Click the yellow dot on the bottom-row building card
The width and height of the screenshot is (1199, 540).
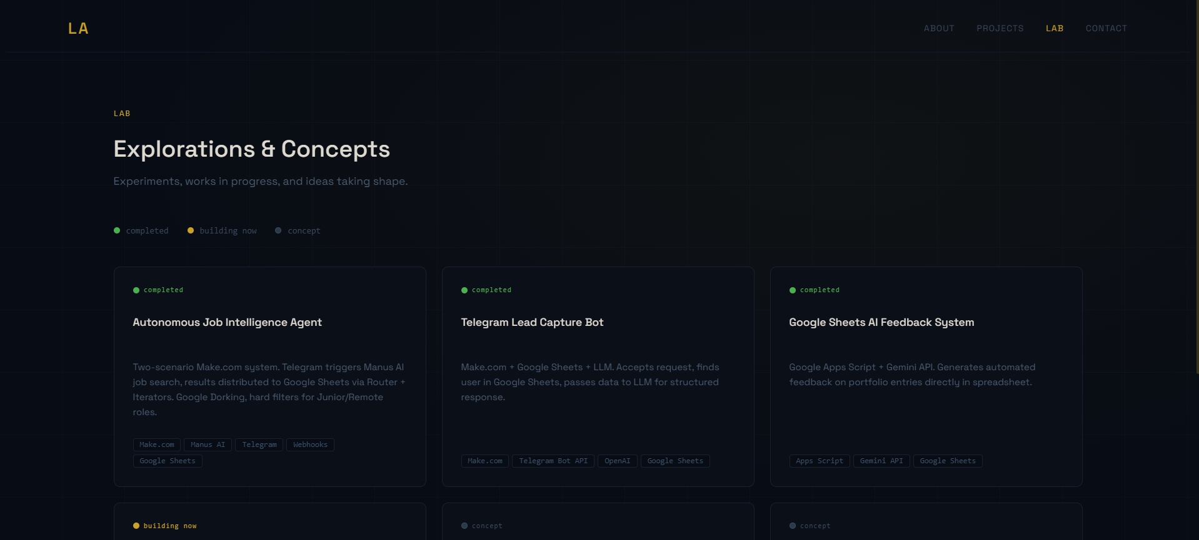pos(136,526)
